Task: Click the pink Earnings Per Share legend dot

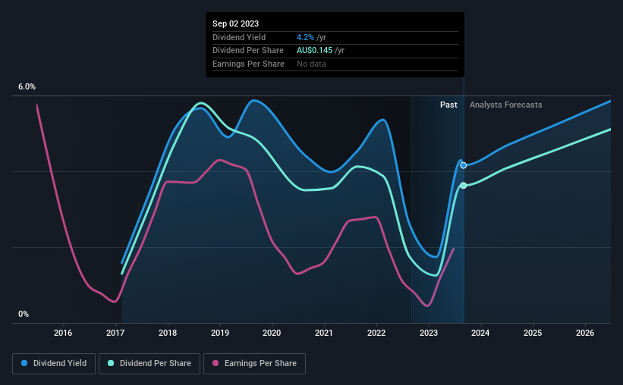Action: 216,363
